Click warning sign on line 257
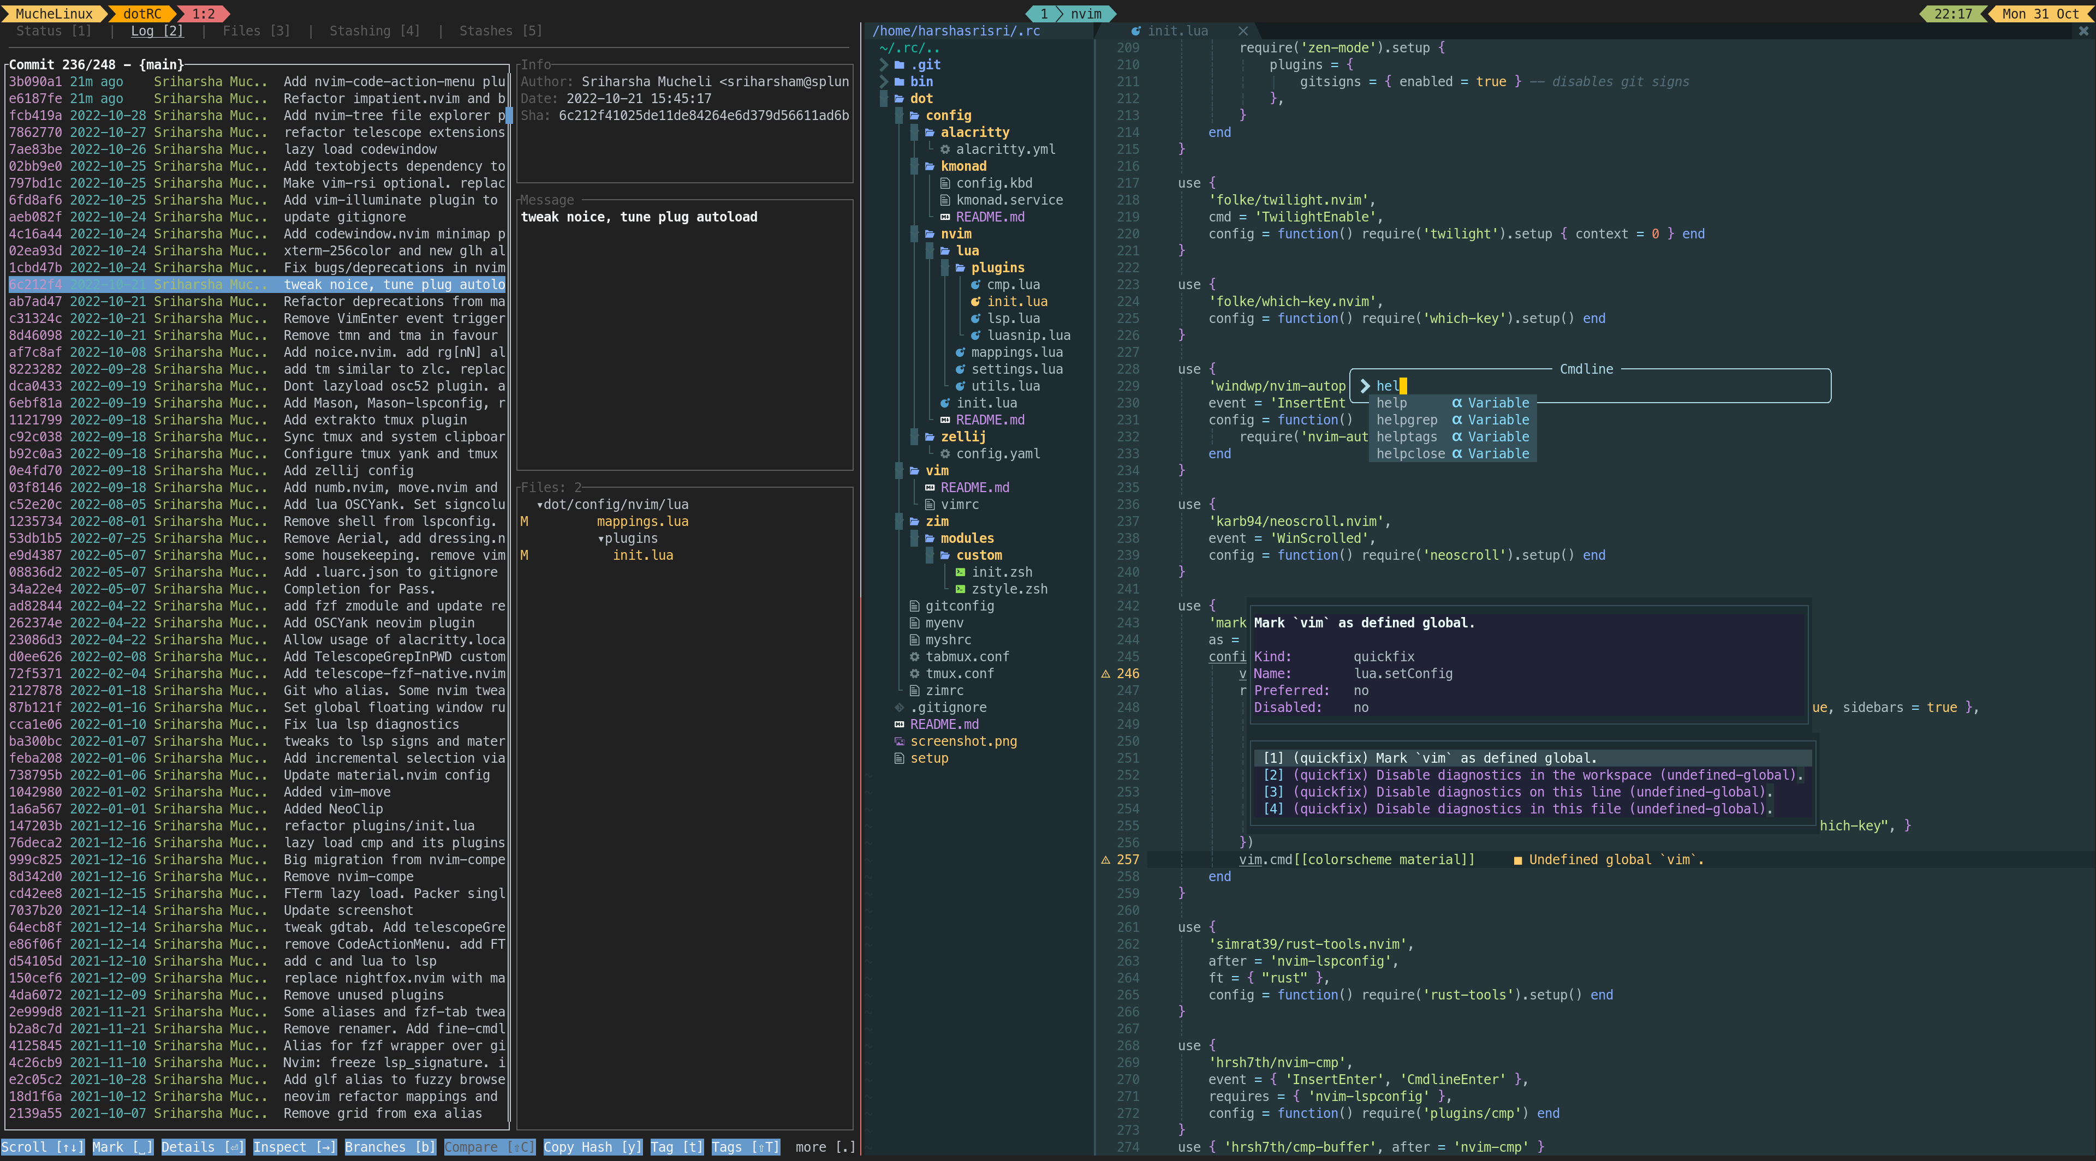This screenshot has height=1161, width=2096. pyautogui.click(x=1106, y=860)
